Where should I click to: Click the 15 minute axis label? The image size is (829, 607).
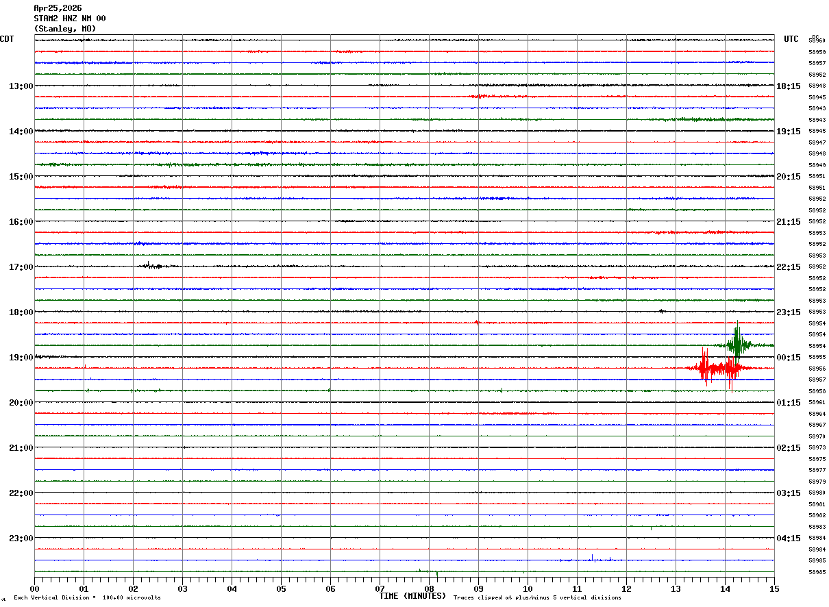coord(774,589)
